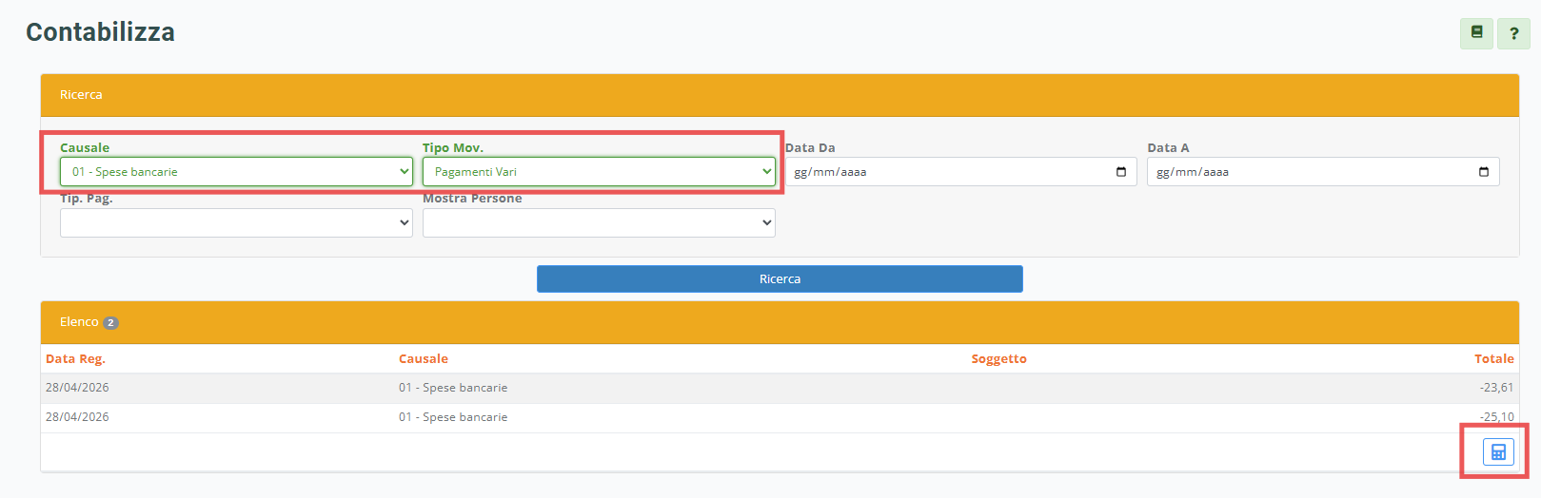This screenshot has height=498, width=1541.
Task: Sort by Totale column header
Action: pyautogui.click(x=1493, y=359)
